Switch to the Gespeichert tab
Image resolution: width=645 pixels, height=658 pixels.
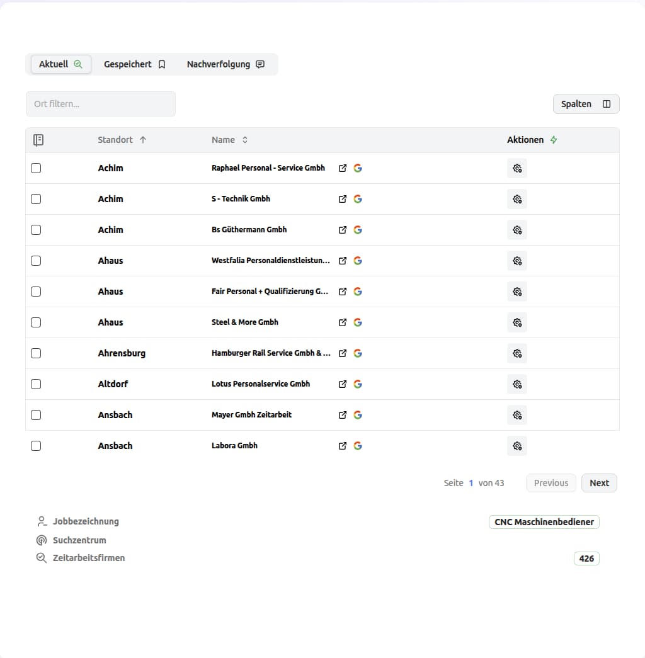click(x=134, y=64)
